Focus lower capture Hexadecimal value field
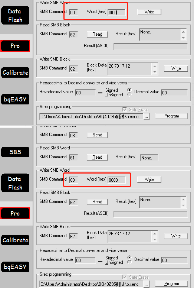The image size is (194, 288). [85, 260]
